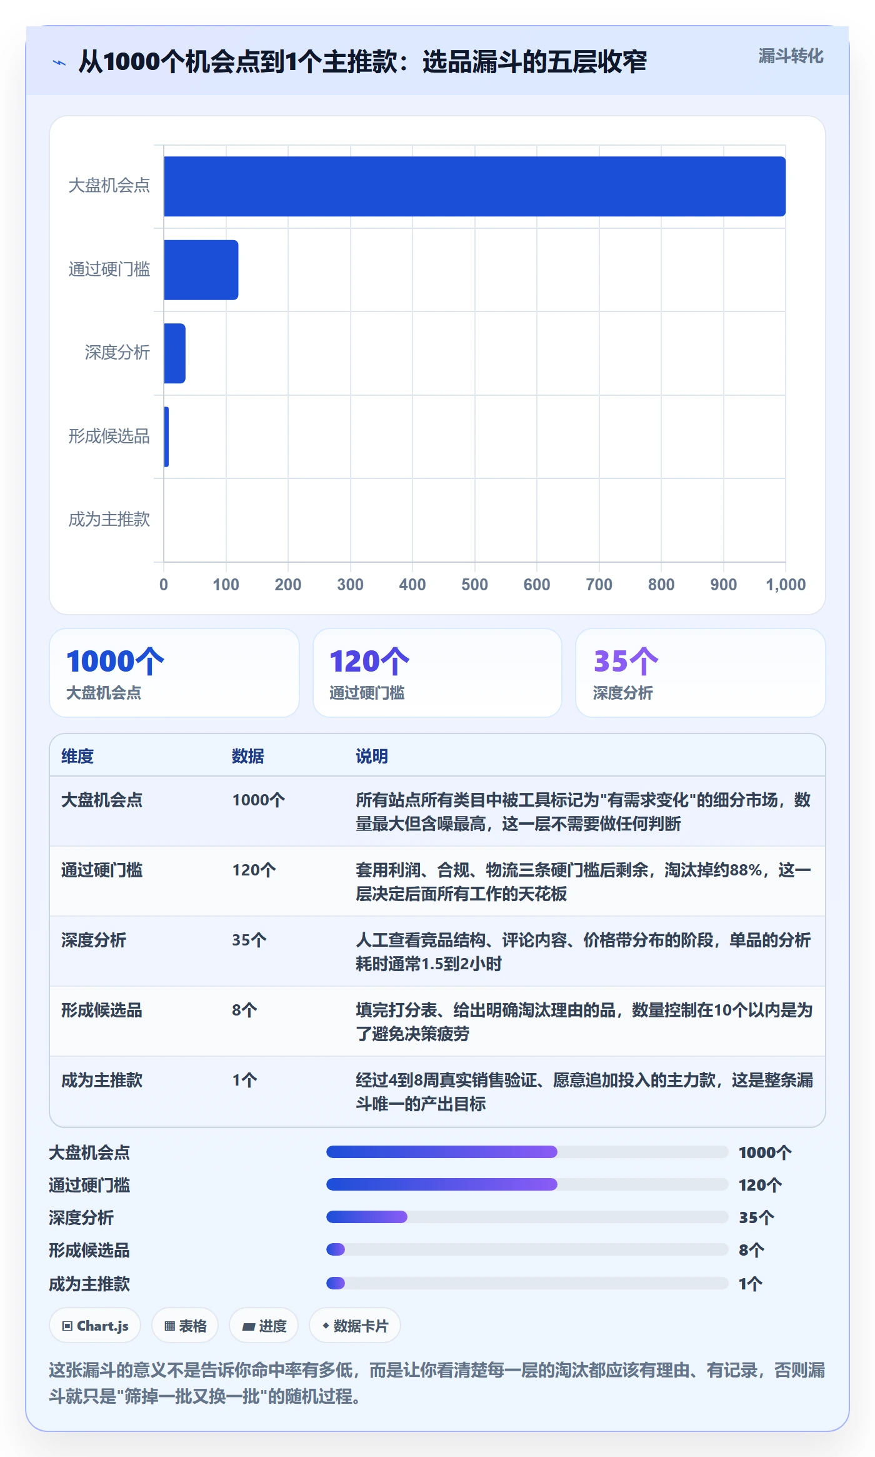Screen dimensions: 875x1457
Task: Select the 数据卡片 chip
Action: tap(355, 1325)
